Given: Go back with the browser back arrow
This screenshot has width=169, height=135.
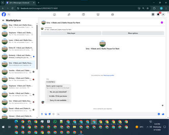Looking at the screenshot, I should click(3, 8).
